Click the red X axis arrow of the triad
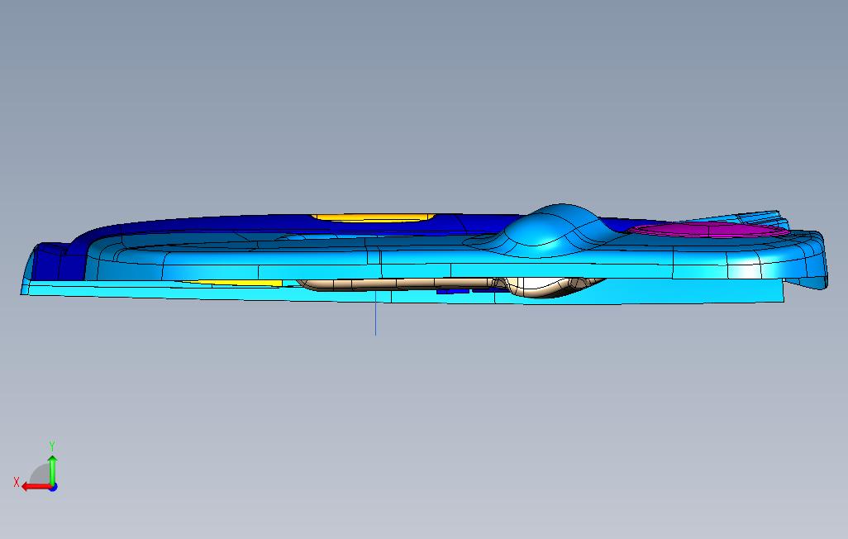This screenshot has width=848, height=539. pos(36,487)
